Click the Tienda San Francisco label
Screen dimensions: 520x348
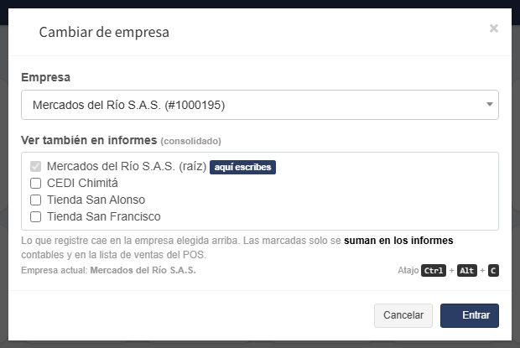(x=103, y=216)
